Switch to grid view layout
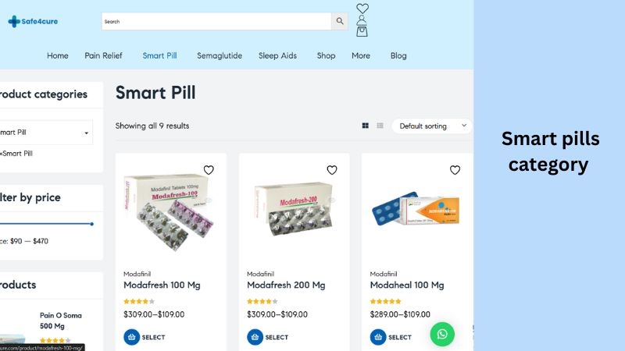 [365, 126]
